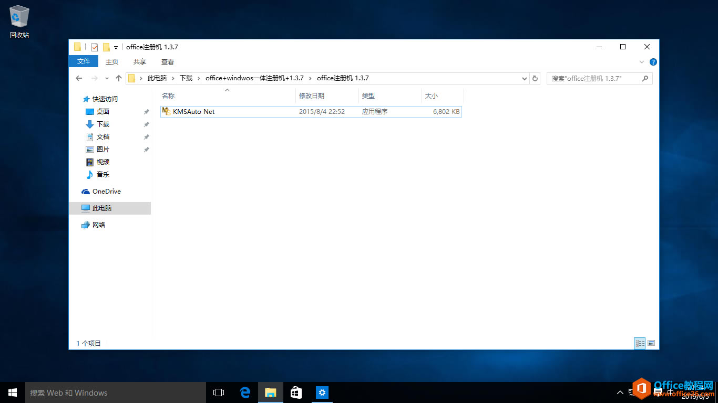Open the address bar history dropdown

pyautogui.click(x=524, y=78)
